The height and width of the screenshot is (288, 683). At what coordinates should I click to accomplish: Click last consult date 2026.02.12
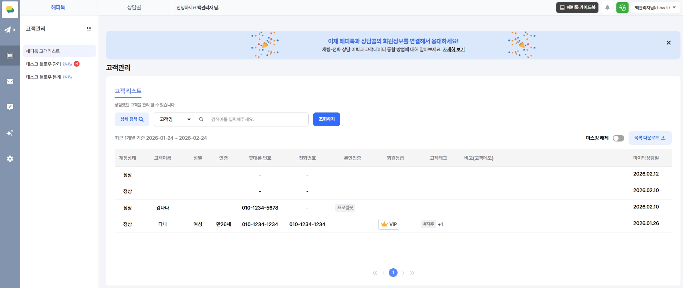[x=646, y=174]
